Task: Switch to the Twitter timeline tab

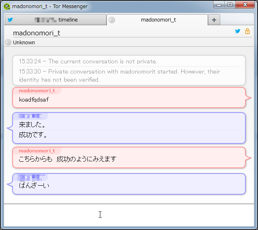Action: pyautogui.click(x=55, y=20)
